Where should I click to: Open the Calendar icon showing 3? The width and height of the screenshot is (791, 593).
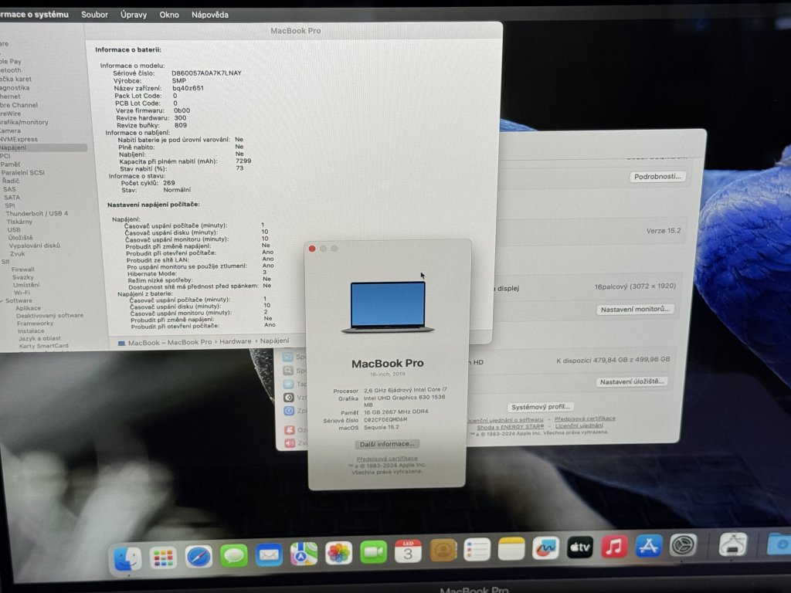pyautogui.click(x=408, y=551)
